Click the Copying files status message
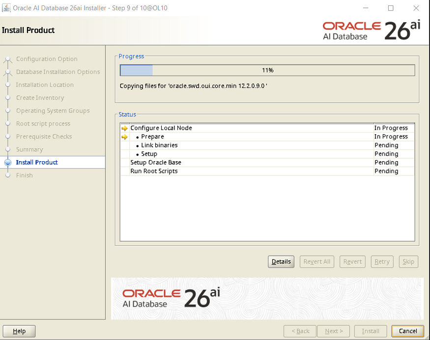 pos(193,86)
